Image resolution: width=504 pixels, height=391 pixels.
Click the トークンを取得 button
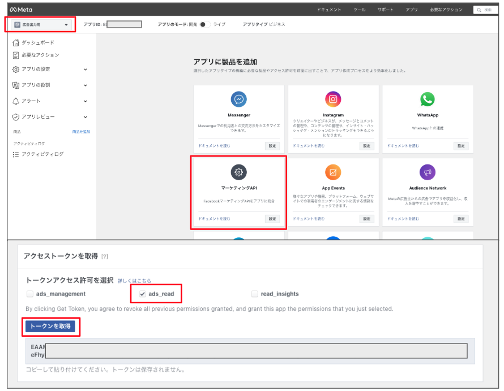click(x=50, y=327)
